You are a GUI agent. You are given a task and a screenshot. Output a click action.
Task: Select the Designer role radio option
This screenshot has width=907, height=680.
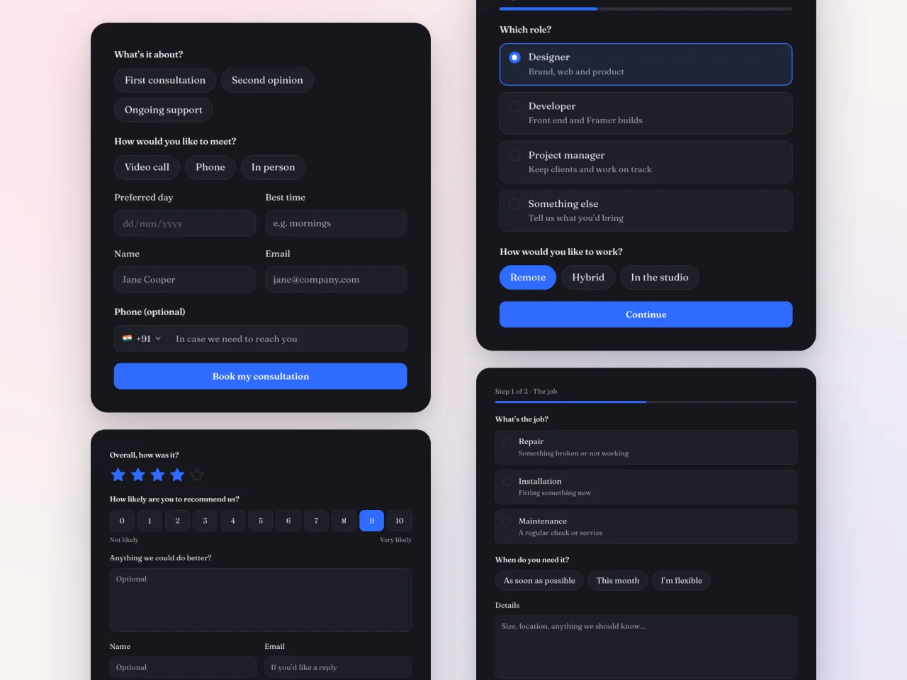pyautogui.click(x=646, y=64)
